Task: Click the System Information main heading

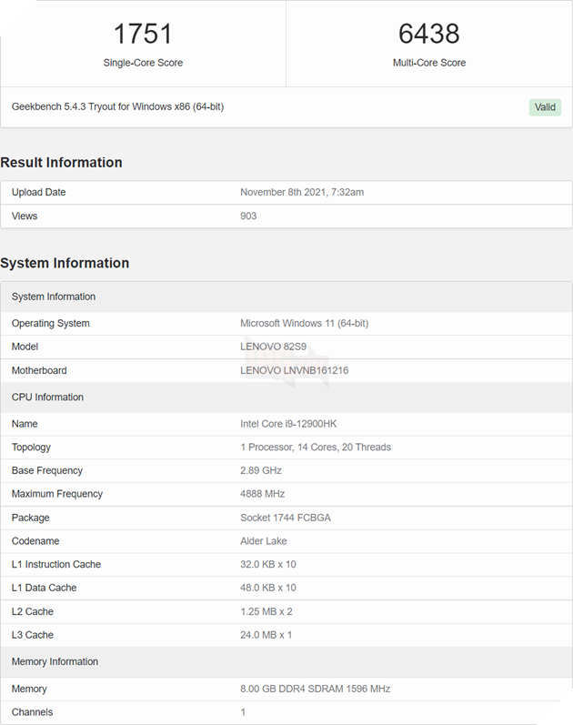Action: [x=65, y=263]
